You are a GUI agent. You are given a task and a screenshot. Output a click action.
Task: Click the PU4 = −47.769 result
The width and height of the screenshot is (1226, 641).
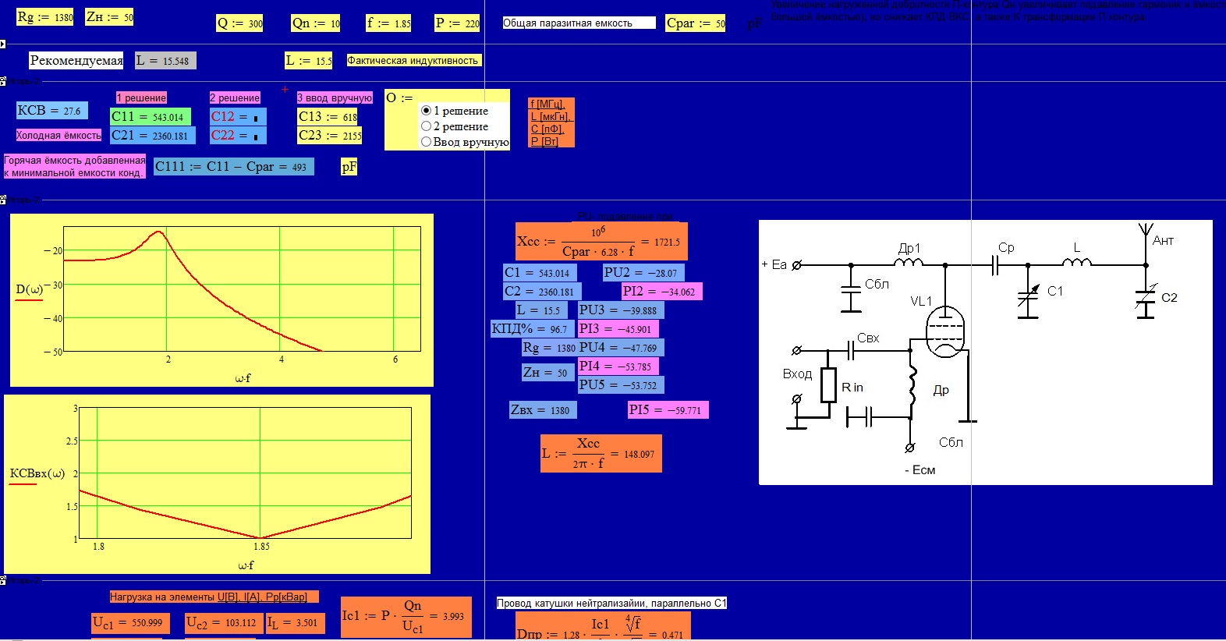coord(621,348)
